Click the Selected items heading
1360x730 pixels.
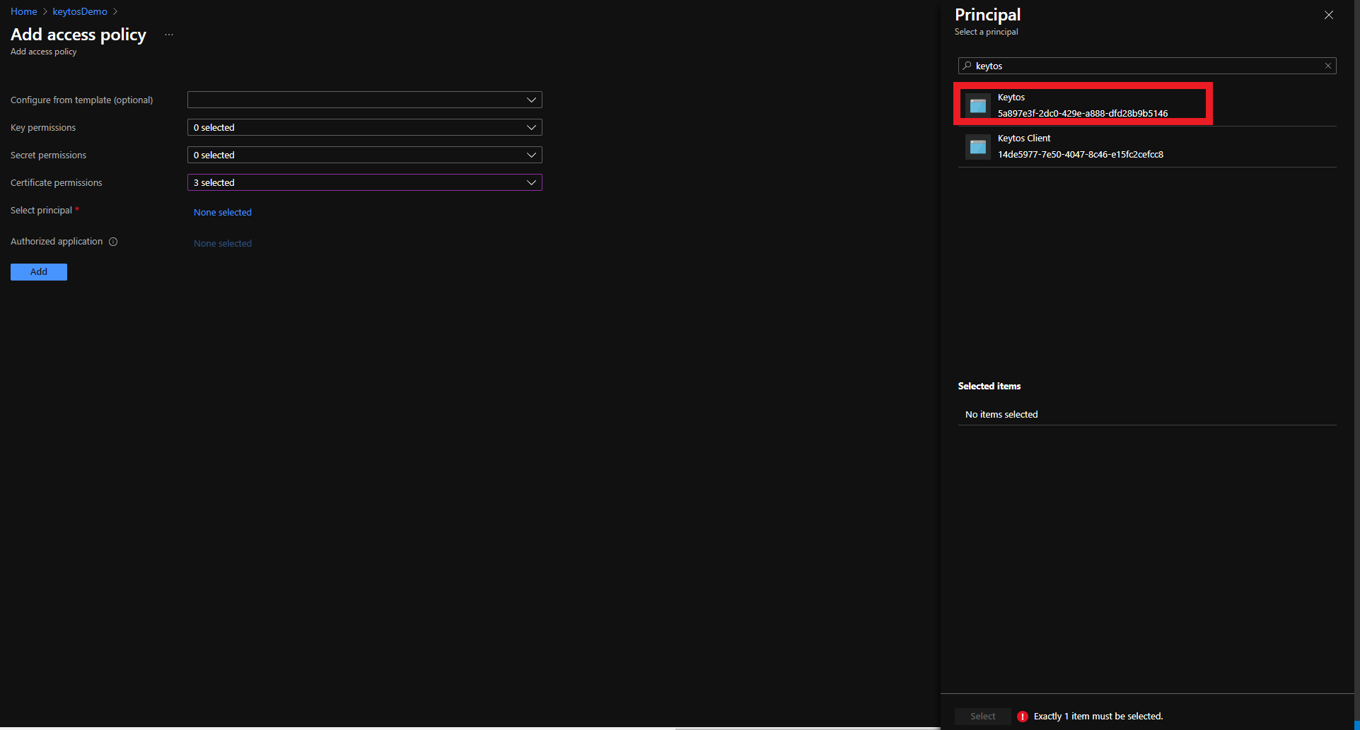pyautogui.click(x=989, y=386)
